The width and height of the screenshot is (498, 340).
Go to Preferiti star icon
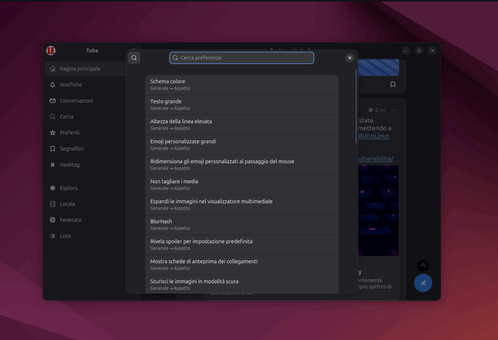[x=53, y=133]
